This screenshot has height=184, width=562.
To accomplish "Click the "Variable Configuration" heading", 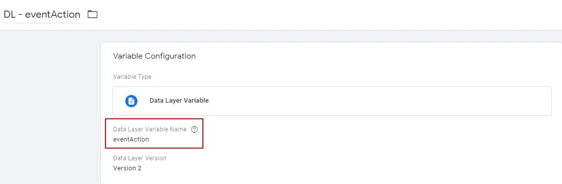I will point(154,56).
